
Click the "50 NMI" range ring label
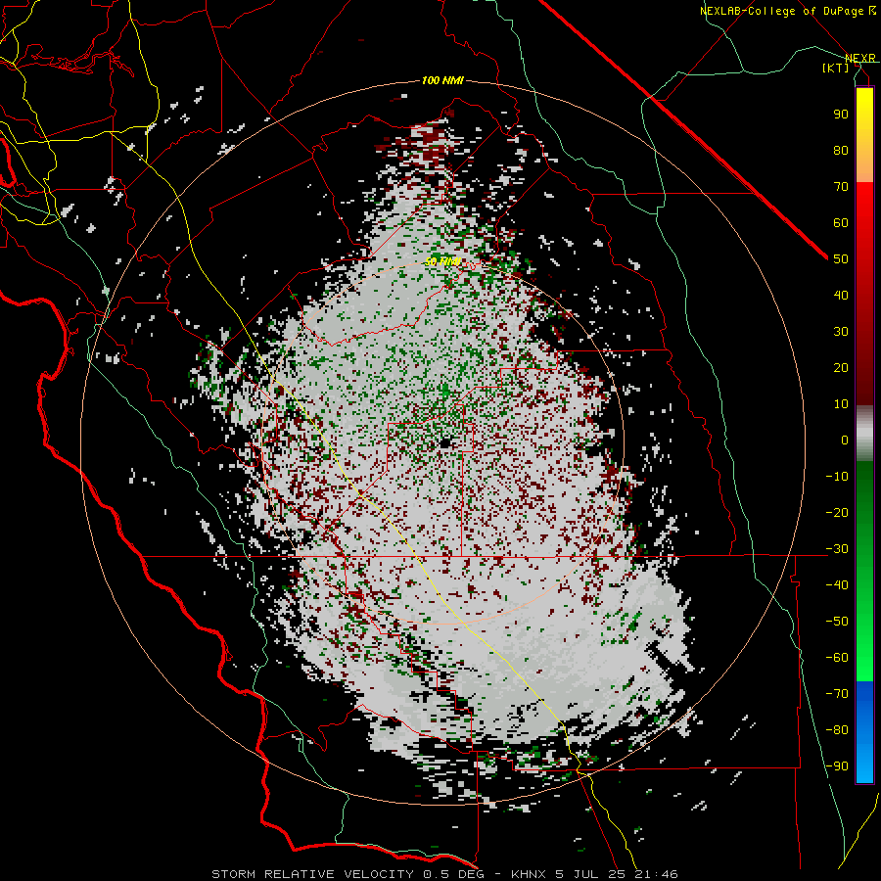pyautogui.click(x=442, y=261)
